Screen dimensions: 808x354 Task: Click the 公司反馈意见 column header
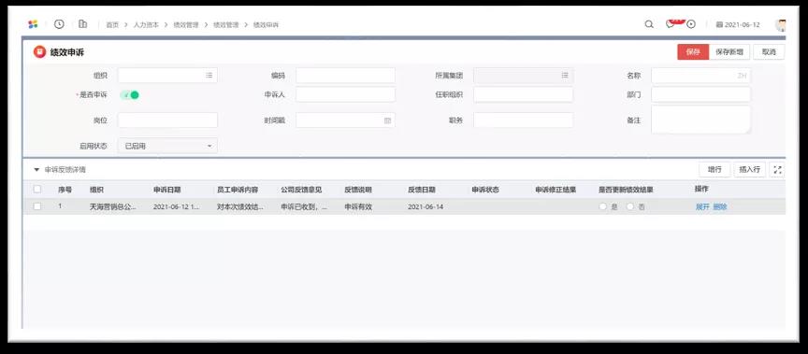click(x=301, y=190)
